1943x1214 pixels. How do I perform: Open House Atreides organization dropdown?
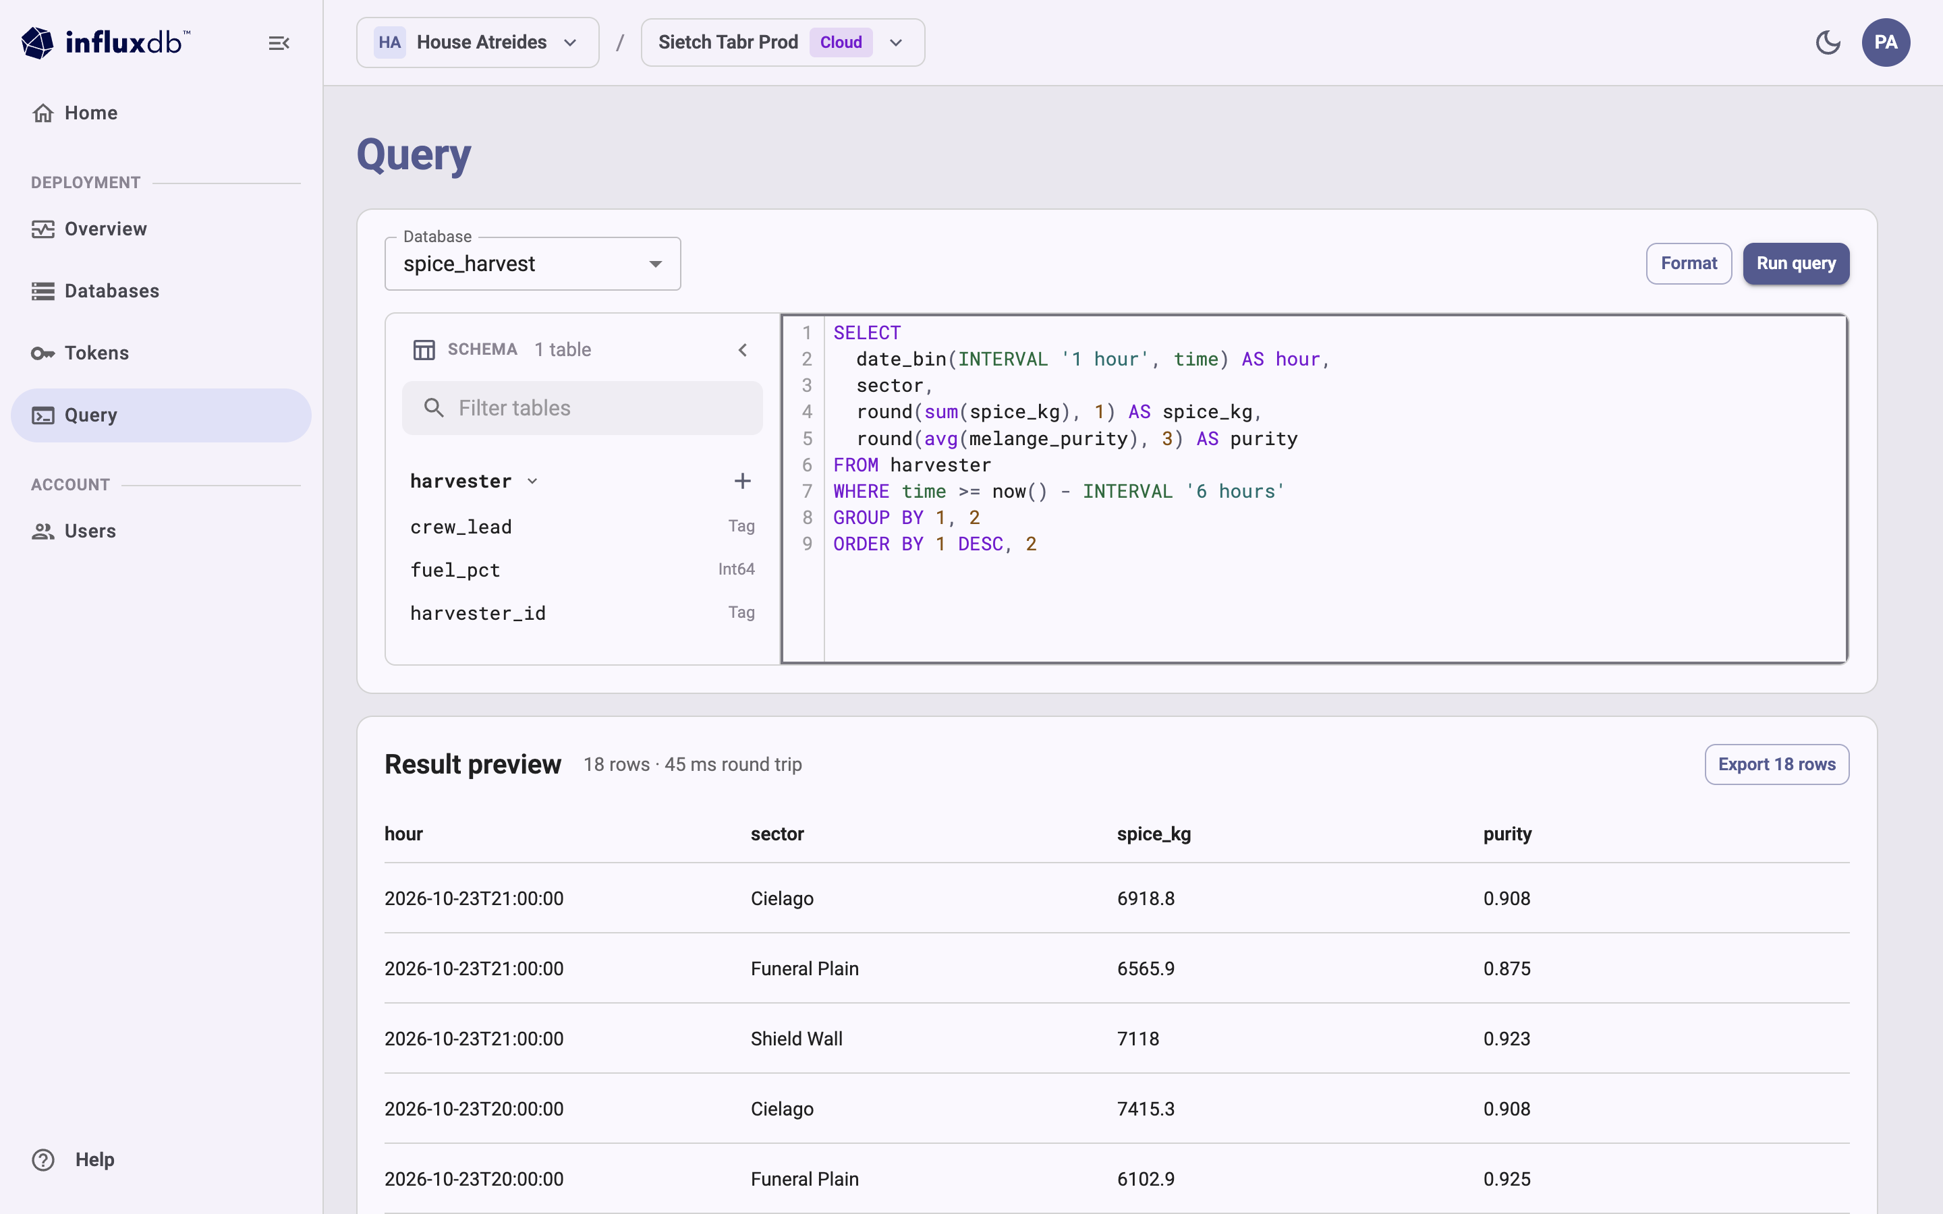(x=478, y=42)
